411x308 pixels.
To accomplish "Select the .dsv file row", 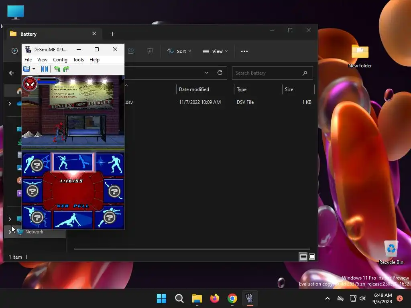I will click(219, 102).
